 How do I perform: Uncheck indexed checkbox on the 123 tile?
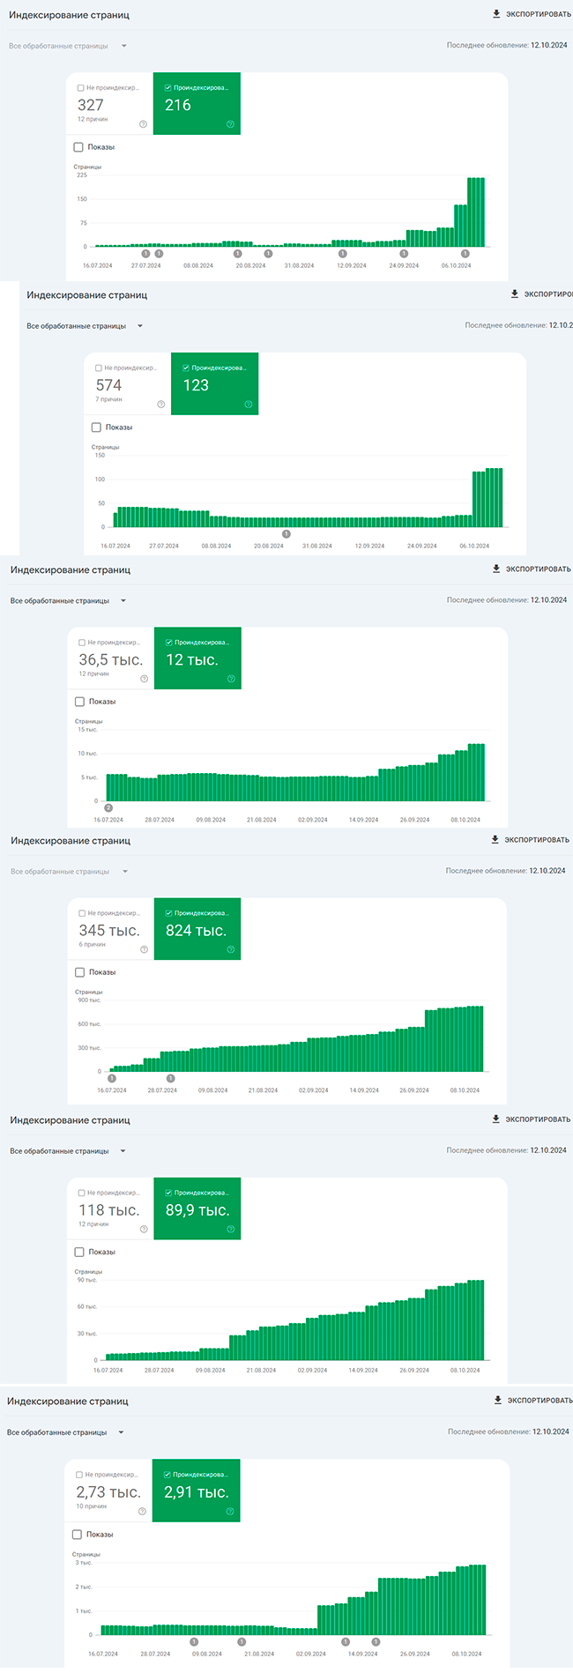pos(186,368)
